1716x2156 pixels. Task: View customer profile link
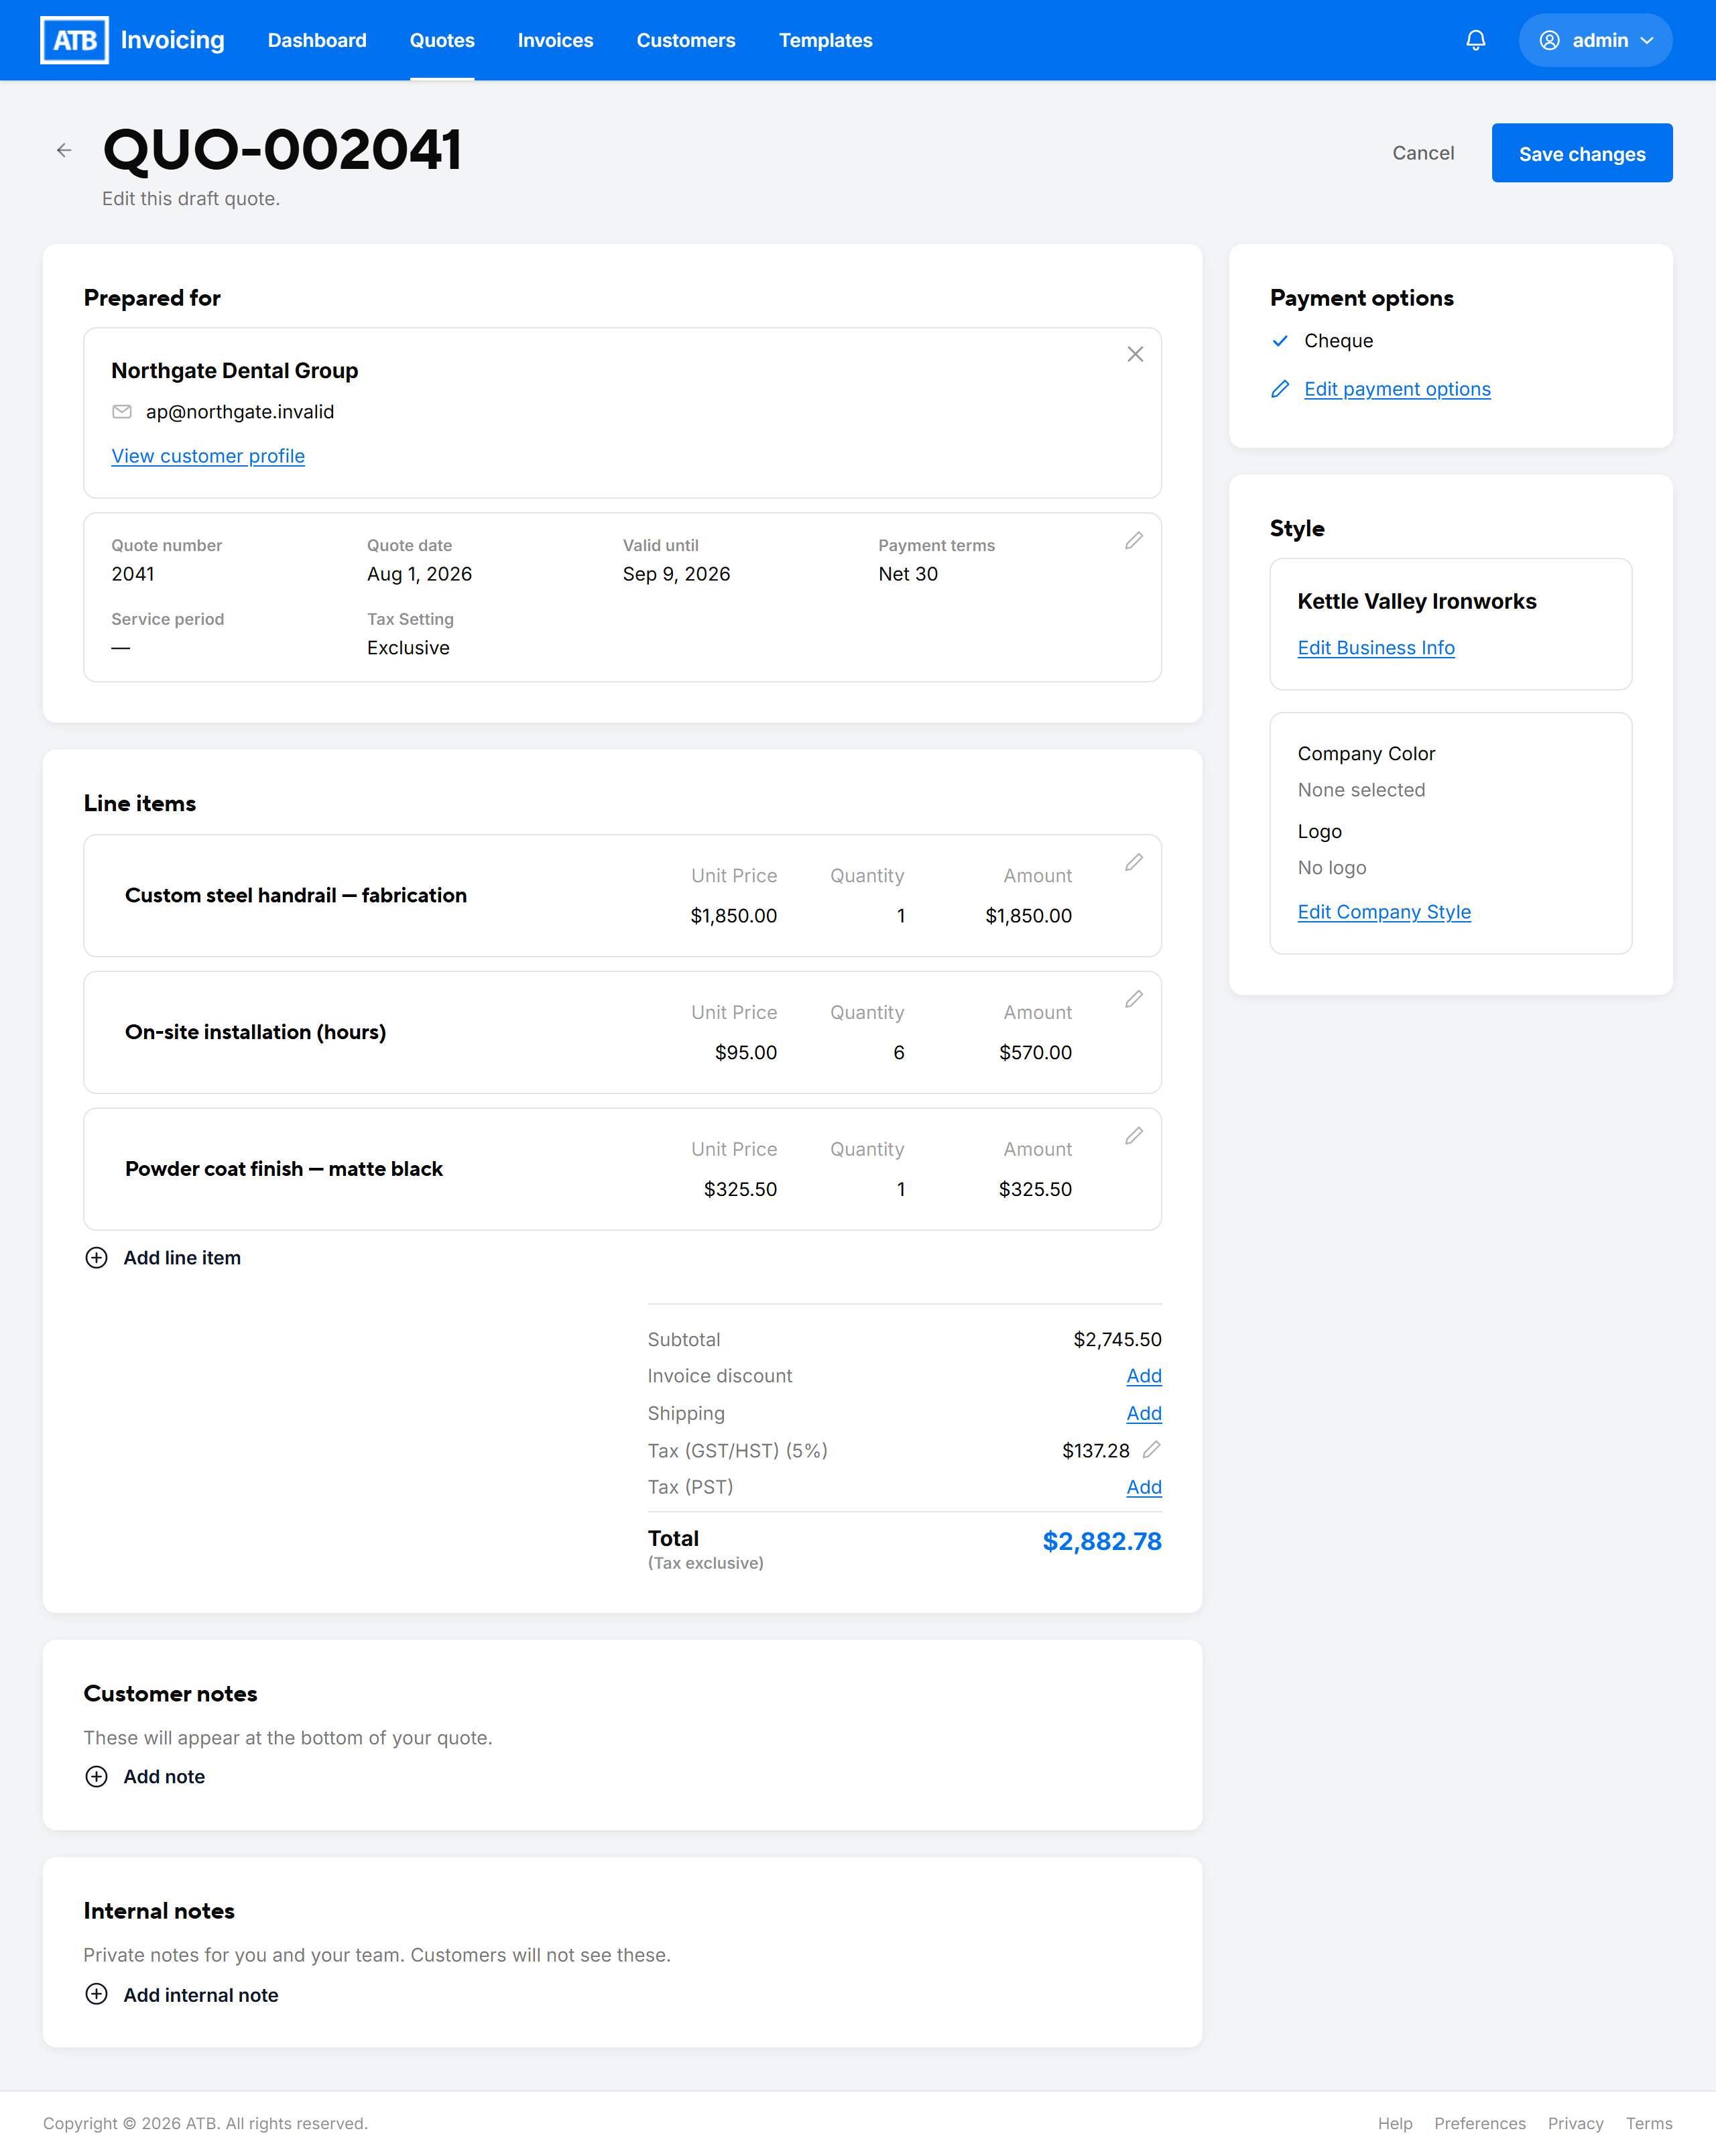click(x=208, y=456)
